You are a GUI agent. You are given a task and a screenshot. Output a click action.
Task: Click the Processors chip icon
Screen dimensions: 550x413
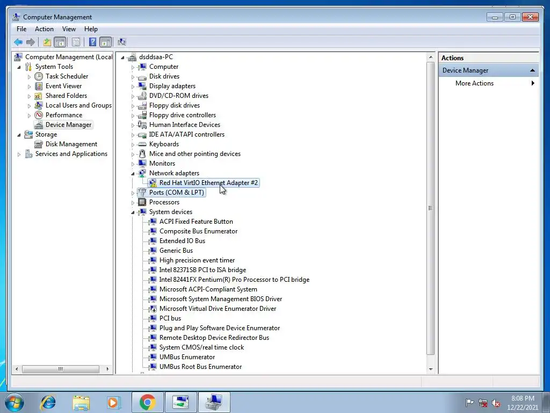pos(142,202)
